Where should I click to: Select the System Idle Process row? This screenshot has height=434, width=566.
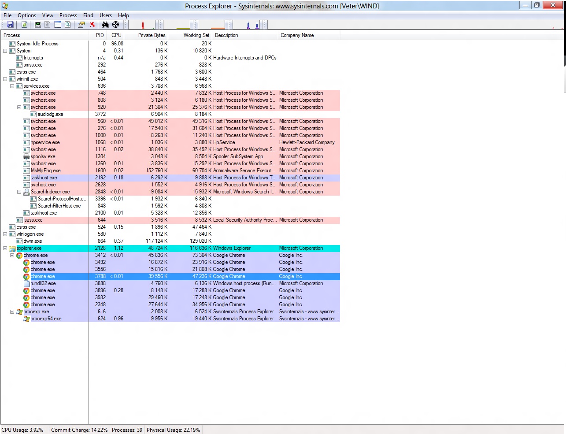170,44
